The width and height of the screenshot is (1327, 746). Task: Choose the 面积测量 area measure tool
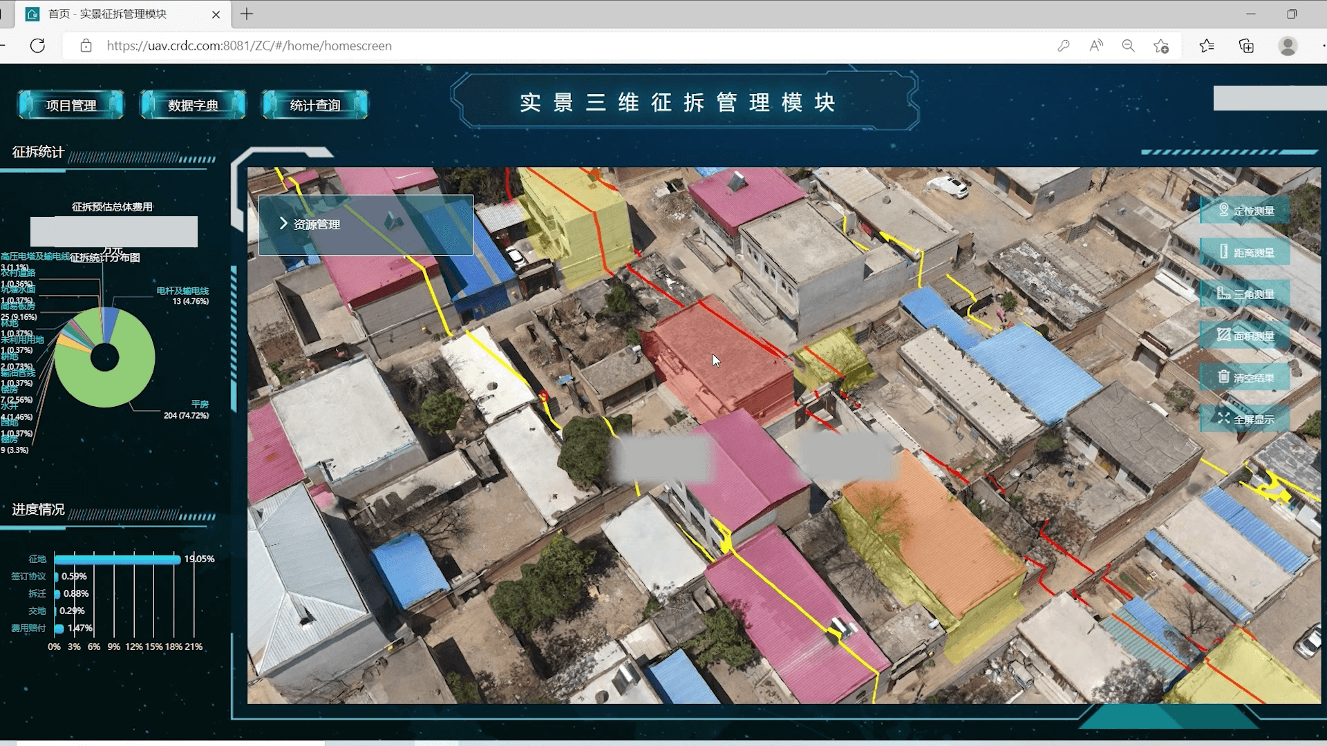pyautogui.click(x=1245, y=336)
